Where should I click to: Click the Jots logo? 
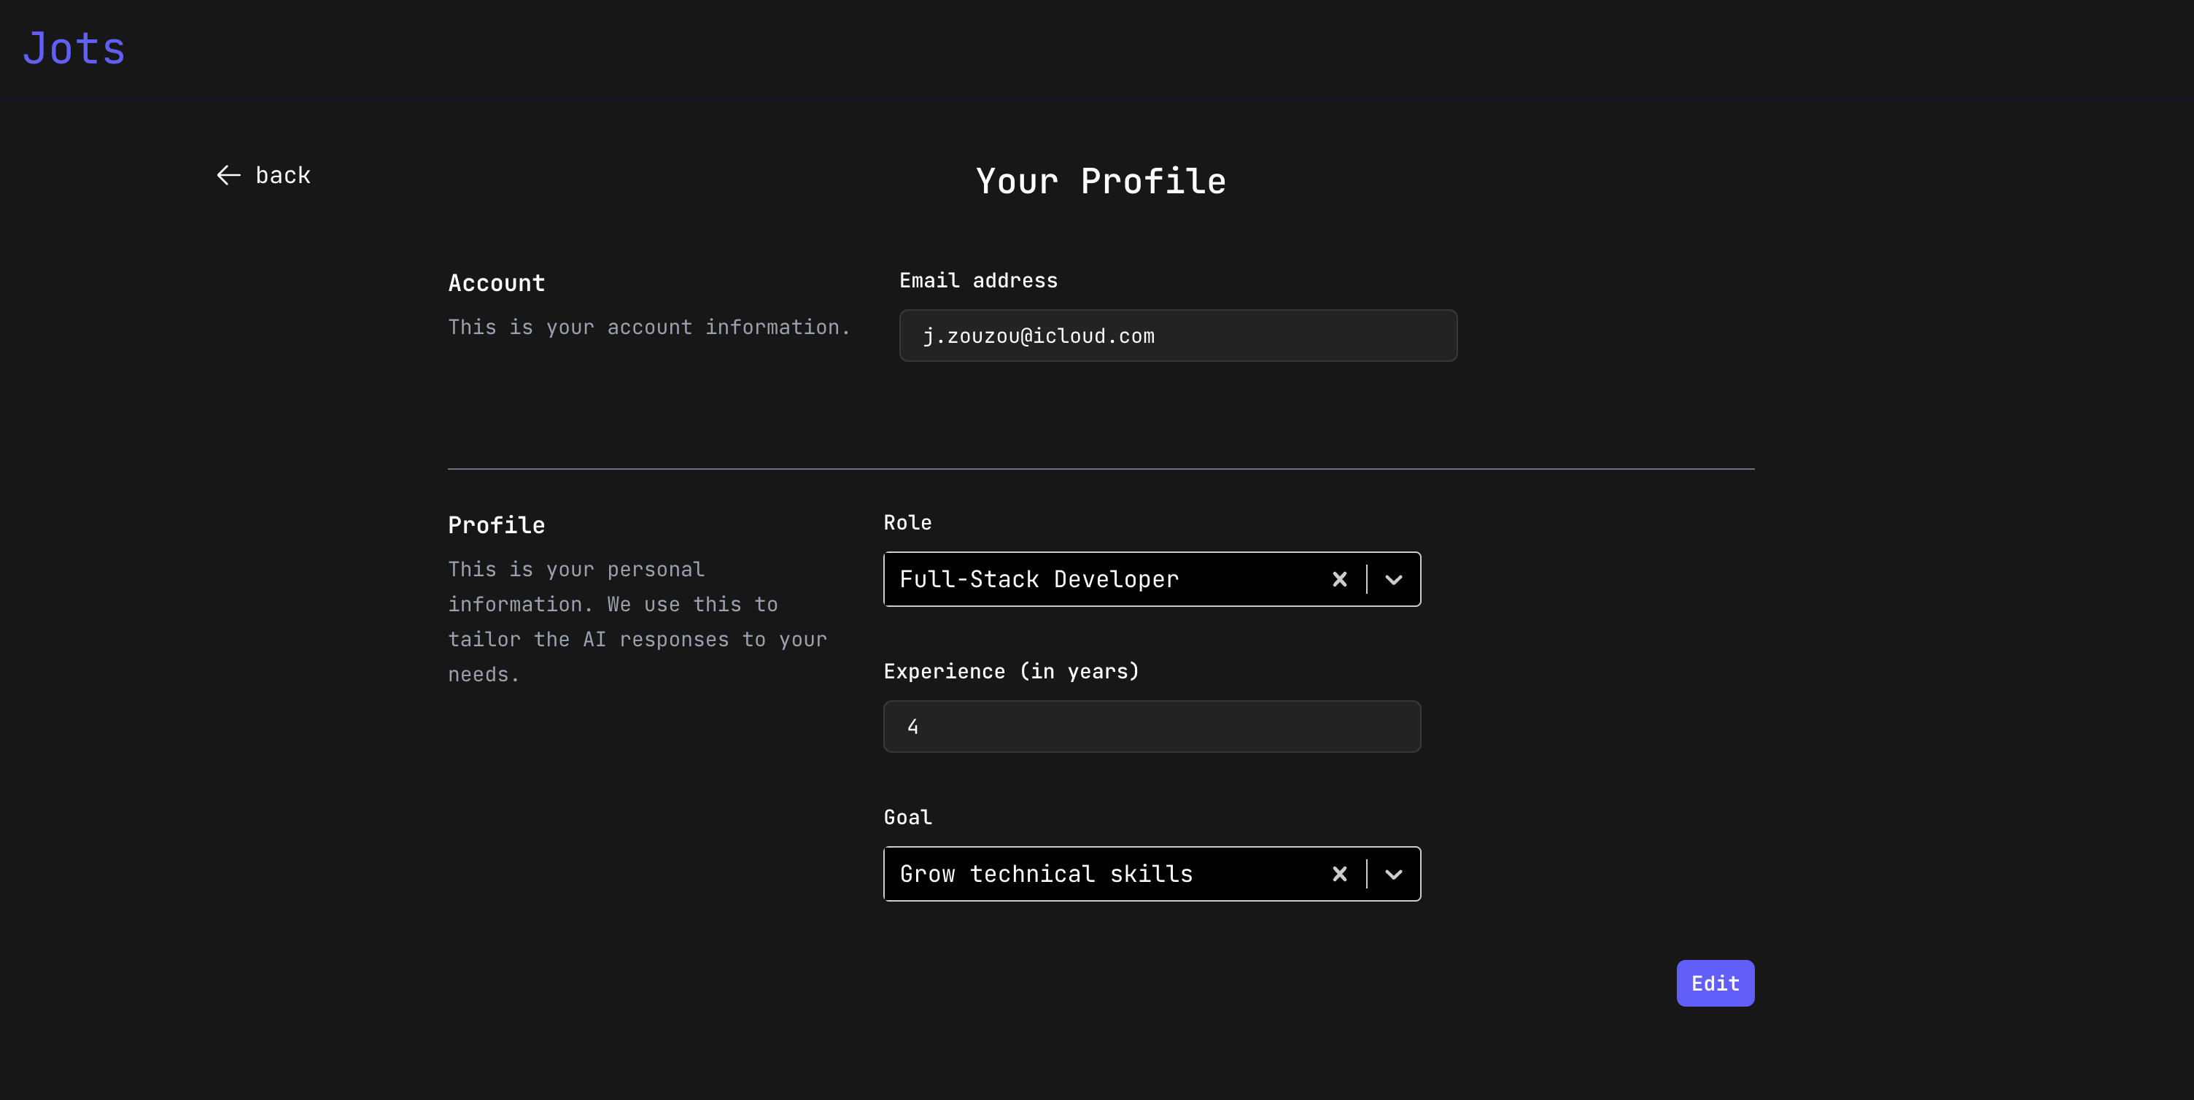click(x=74, y=49)
